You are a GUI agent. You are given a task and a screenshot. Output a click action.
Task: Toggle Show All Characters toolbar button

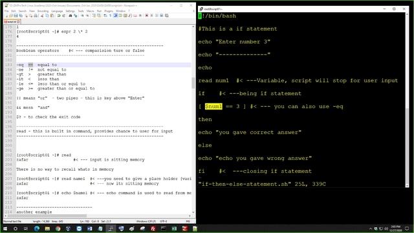pos(111,16)
